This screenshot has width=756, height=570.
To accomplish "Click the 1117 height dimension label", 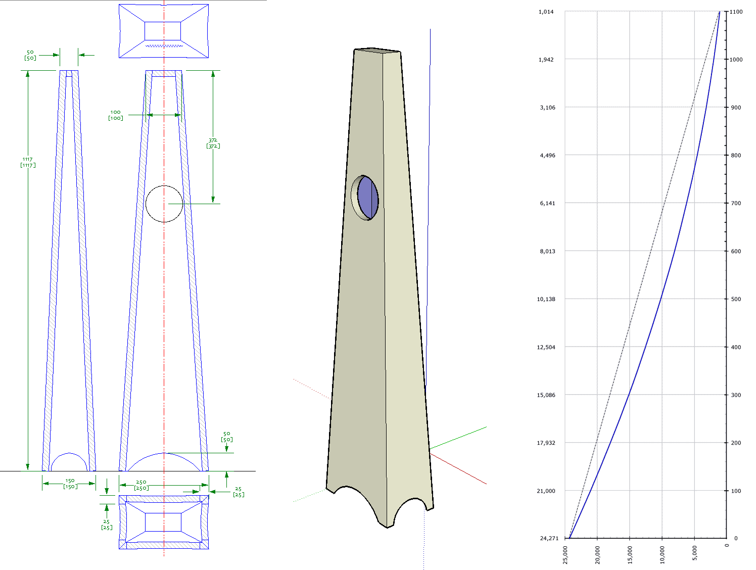I will (28, 162).
